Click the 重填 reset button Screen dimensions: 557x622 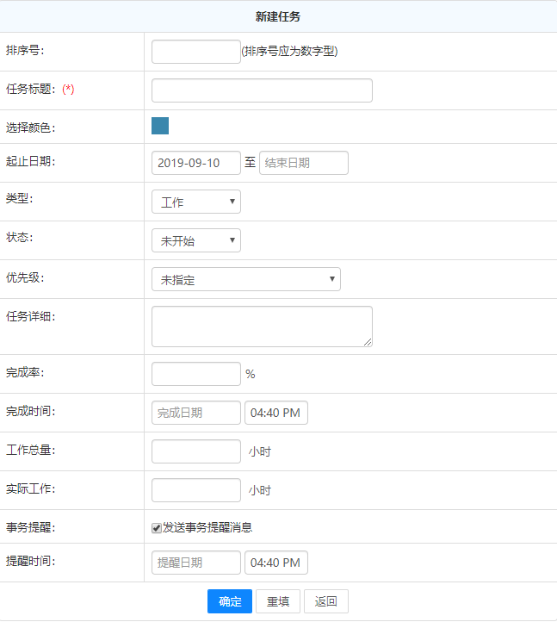click(x=277, y=601)
